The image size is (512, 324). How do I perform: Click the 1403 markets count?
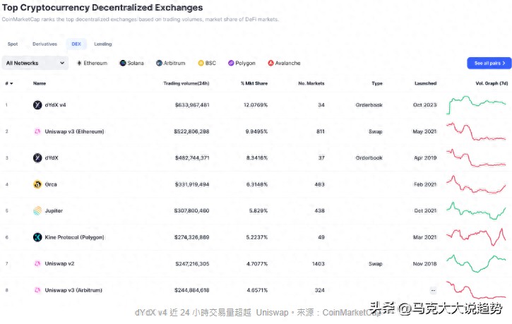point(318,263)
